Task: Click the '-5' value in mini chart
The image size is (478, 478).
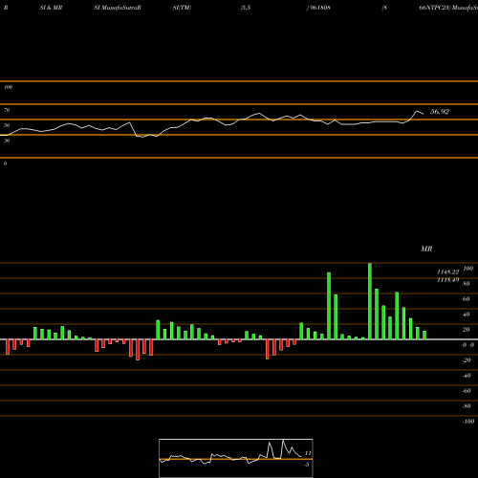Action: point(307,465)
